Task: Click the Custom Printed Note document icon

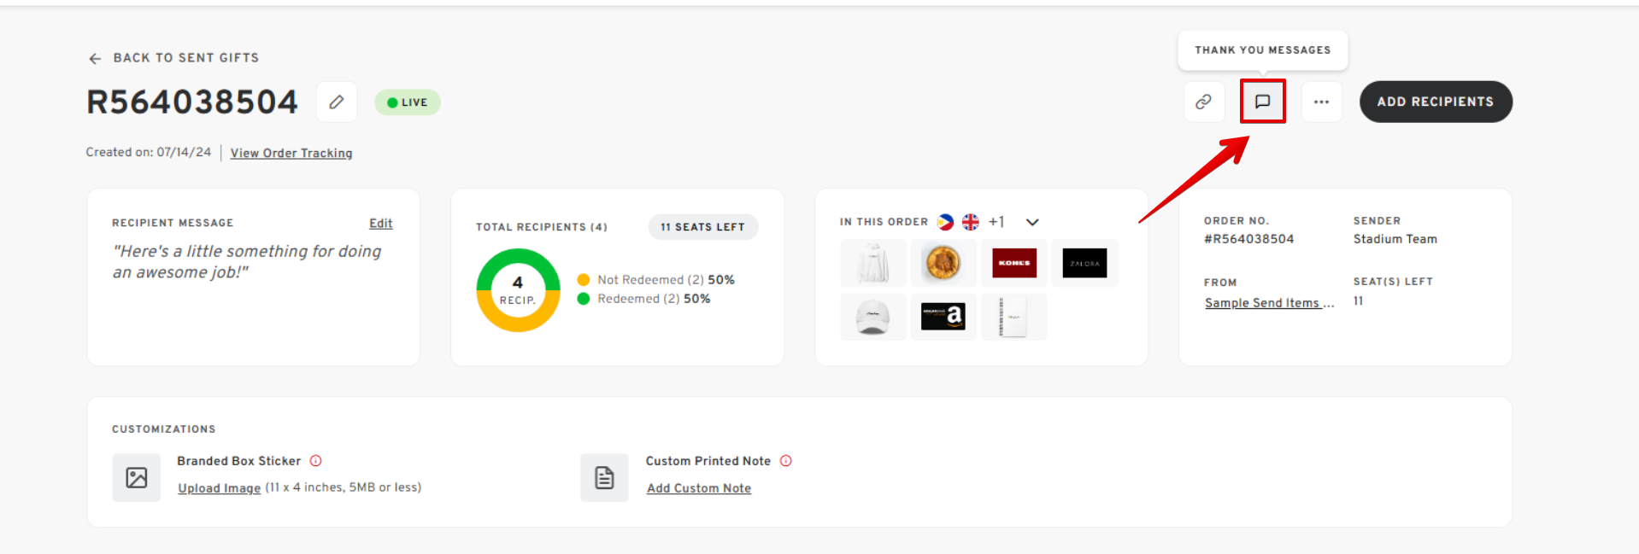Action: pyautogui.click(x=604, y=477)
